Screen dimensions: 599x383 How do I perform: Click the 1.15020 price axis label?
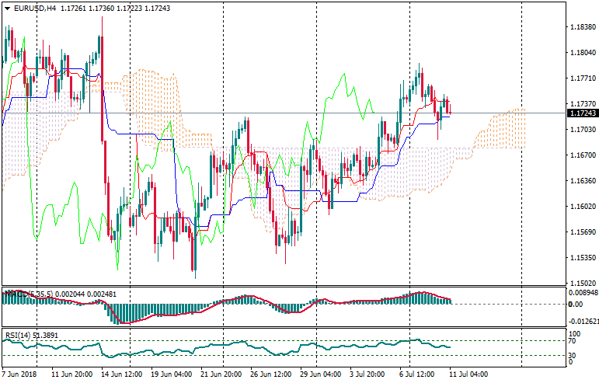click(x=581, y=284)
